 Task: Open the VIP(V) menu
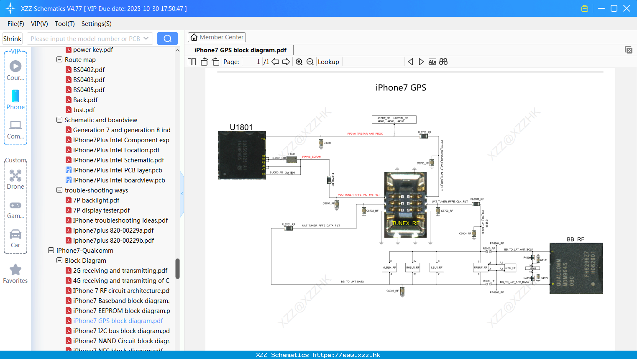[x=39, y=24]
